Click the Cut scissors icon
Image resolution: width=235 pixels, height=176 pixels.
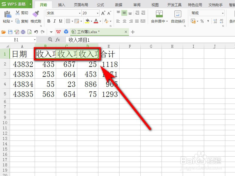(x=18, y=13)
